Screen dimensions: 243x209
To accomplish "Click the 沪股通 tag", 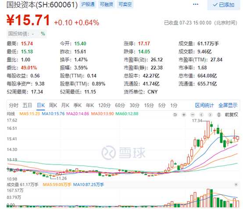I will [88, 4].
